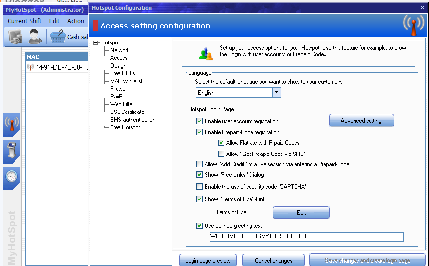Select Design in the Hotspot tree
This screenshot has width=429, height=266.
point(118,66)
